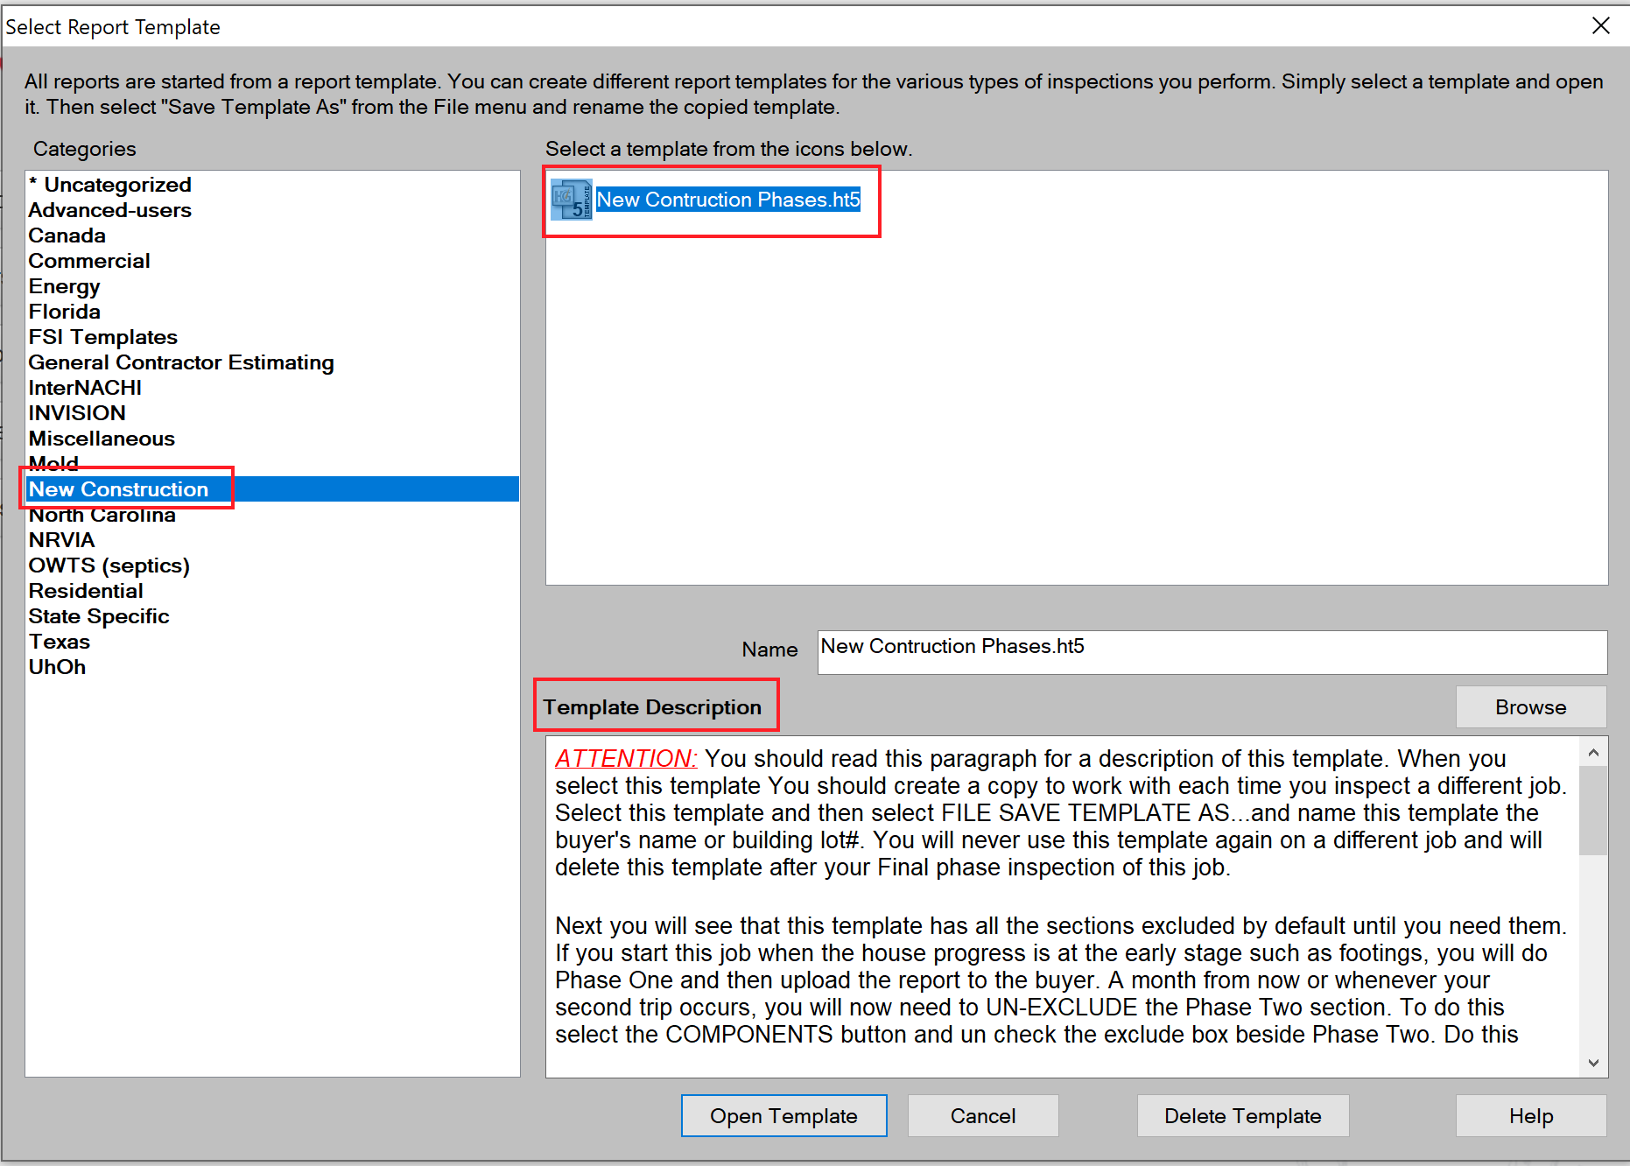1630x1166 pixels.
Task: Select the General Contractor Estimating category
Action: pyautogui.click(x=181, y=362)
